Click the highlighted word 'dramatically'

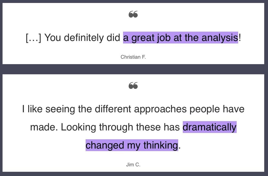pos(210,127)
